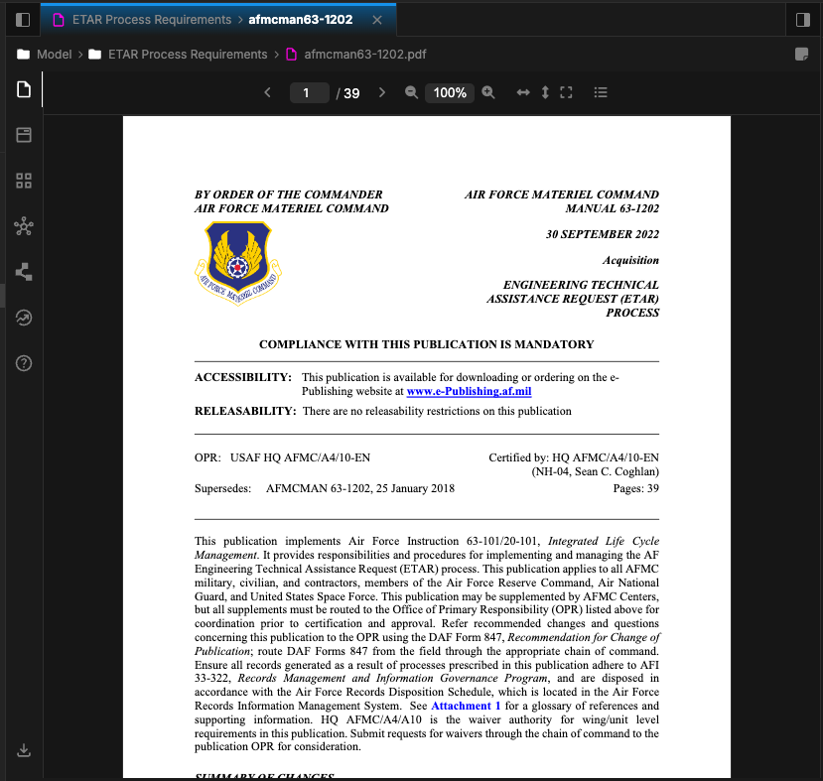Image resolution: width=823 pixels, height=781 pixels.
Task: Zoom in on the PDF document
Action: click(x=487, y=92)
